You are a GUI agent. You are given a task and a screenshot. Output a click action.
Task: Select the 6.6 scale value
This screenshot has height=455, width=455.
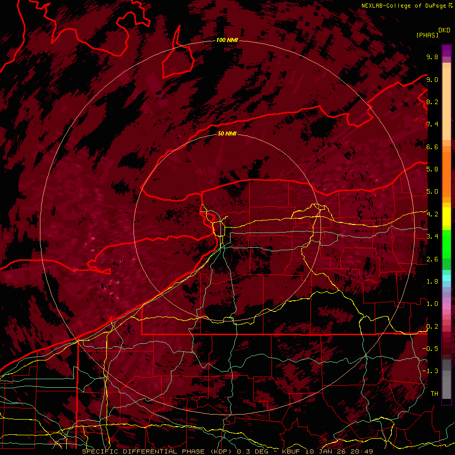pos(432,147)
